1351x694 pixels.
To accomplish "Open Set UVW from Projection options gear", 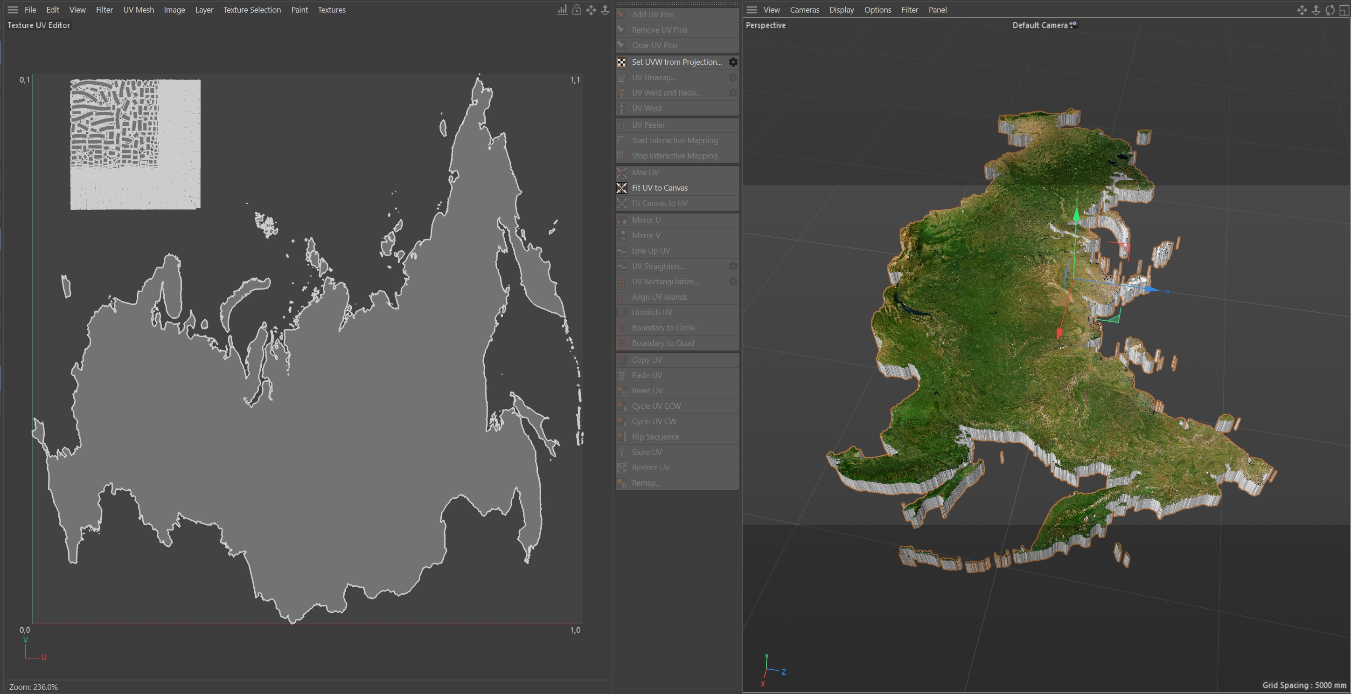I will click(733, 62).
